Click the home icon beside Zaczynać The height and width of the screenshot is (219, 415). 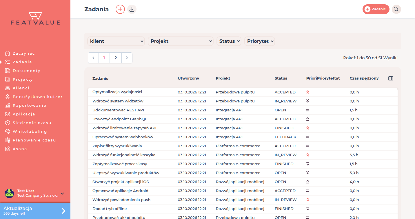8,53
